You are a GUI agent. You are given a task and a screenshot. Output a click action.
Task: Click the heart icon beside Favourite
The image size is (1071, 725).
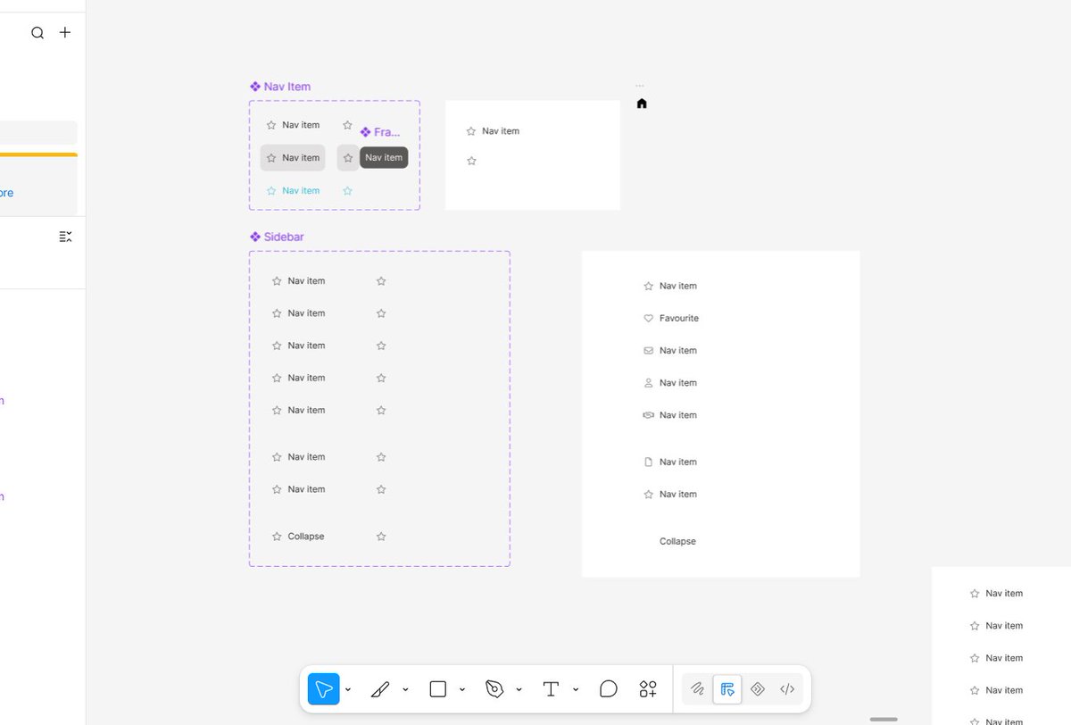pyautogui.click(x=649, y=318)
